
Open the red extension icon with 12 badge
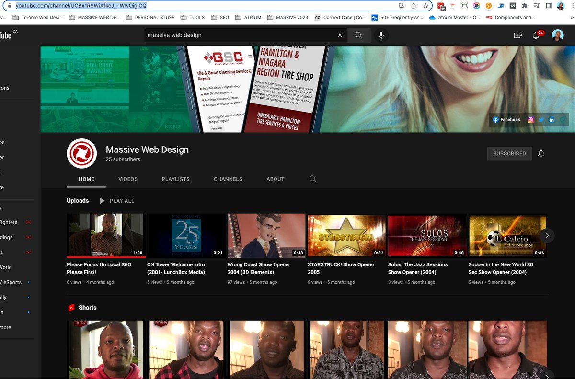[x=441, y=6]
